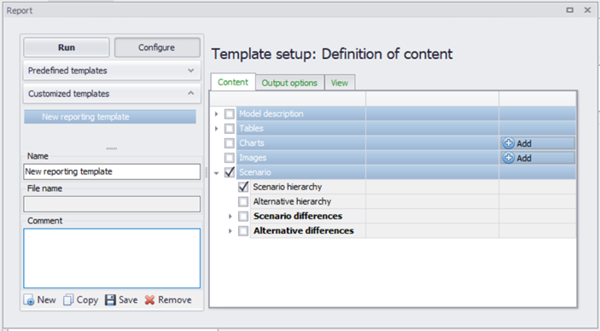This screenshot has width=600, height=331.
Task: Open the Output options tab
Action: point(289,83)
